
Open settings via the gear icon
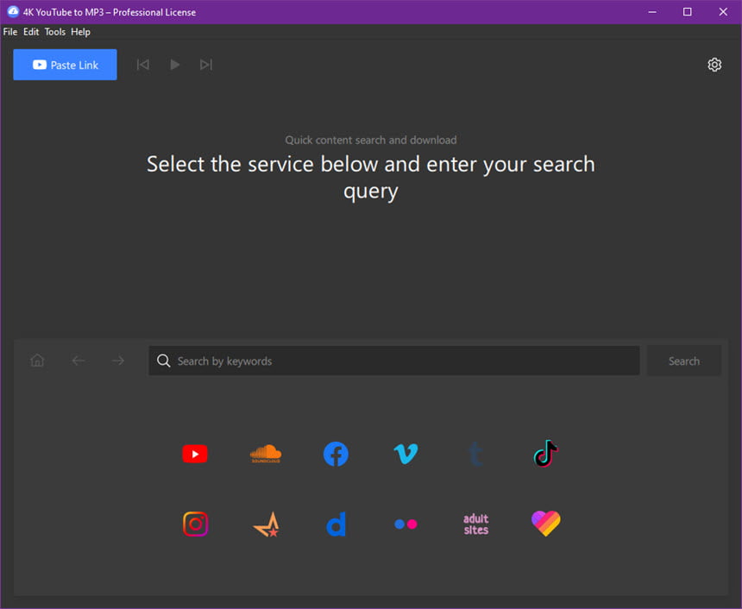pyautogui.click(x=714, y=65)
